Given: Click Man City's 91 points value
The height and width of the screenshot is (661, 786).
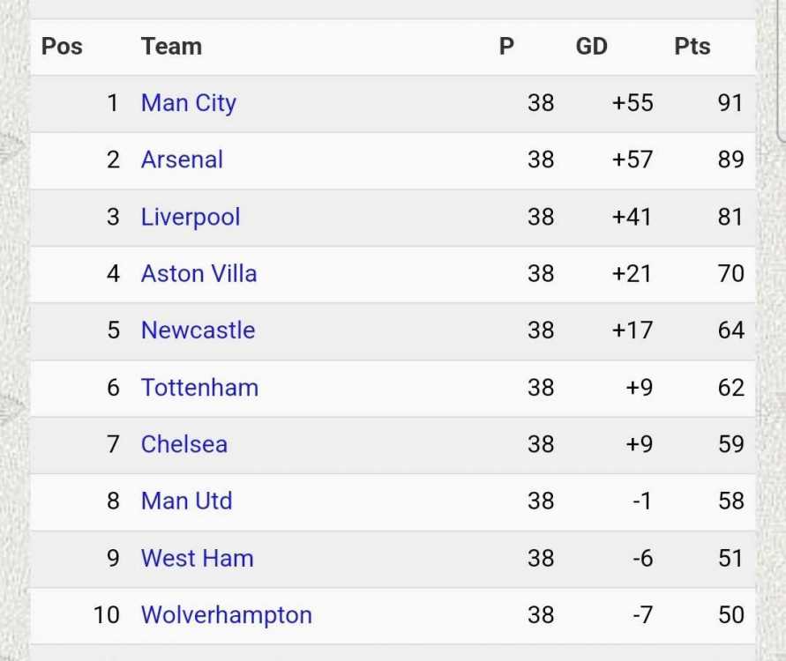Looking at the screenshot, I should click(x=730, y=103).
